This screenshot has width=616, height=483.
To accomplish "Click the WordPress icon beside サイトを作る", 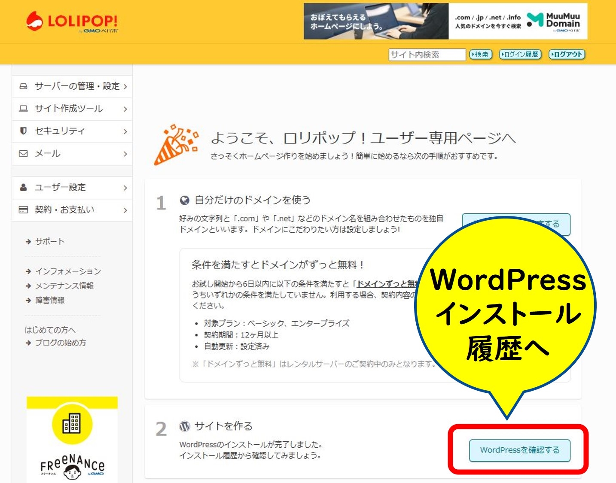I will click(185, 426).
